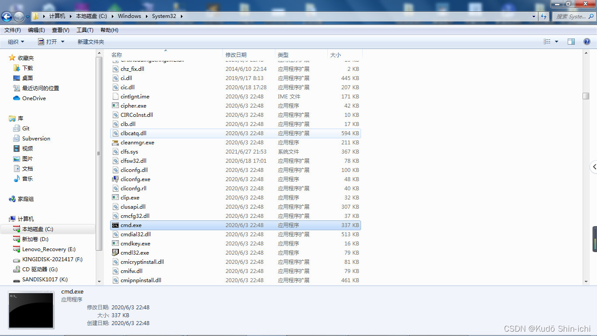Select the cleanmgr.exe file icon
The image size is (597, 336).
tap(115, 143)
